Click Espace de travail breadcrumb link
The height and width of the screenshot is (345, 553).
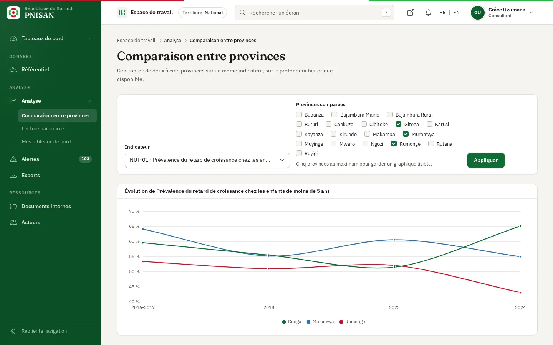click(x=136, y=41)
